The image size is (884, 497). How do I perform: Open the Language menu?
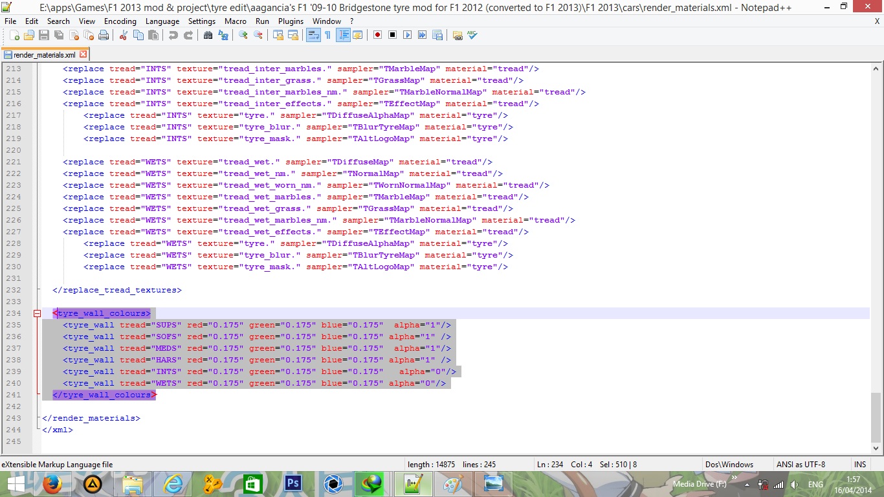(162, 21)
